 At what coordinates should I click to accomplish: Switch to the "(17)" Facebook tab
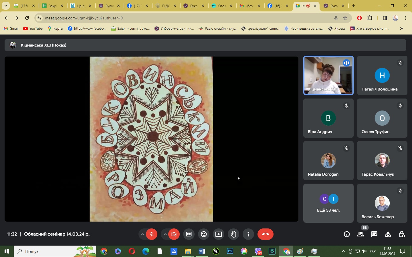click(x=138, y=6)
